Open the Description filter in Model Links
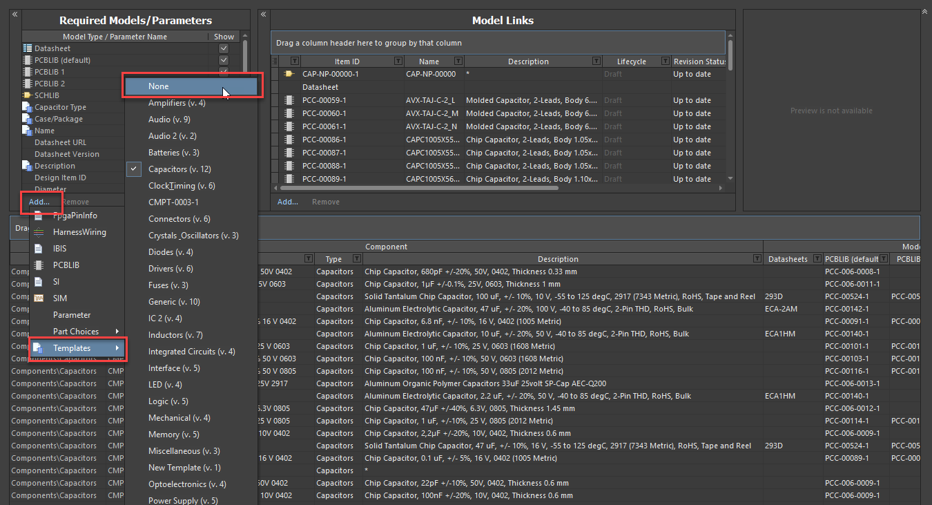This screenshot has width=932, height=505. (596, 61)
